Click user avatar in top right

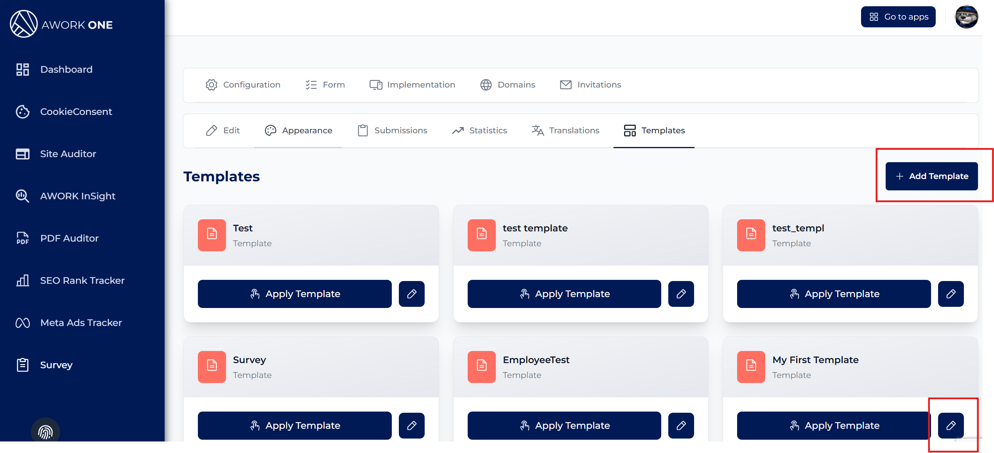[966, 17]
